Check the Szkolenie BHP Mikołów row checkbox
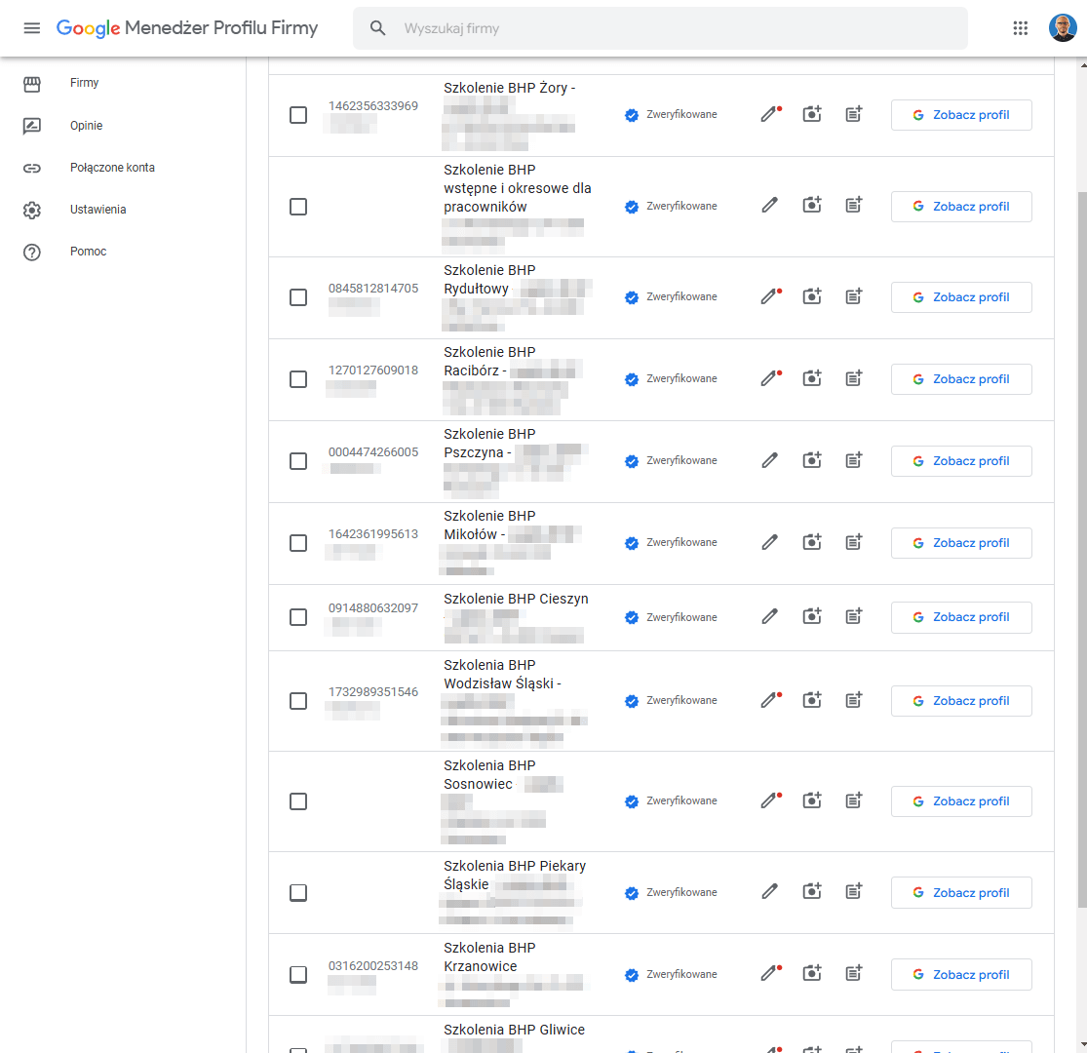 [x=298, y=543]
